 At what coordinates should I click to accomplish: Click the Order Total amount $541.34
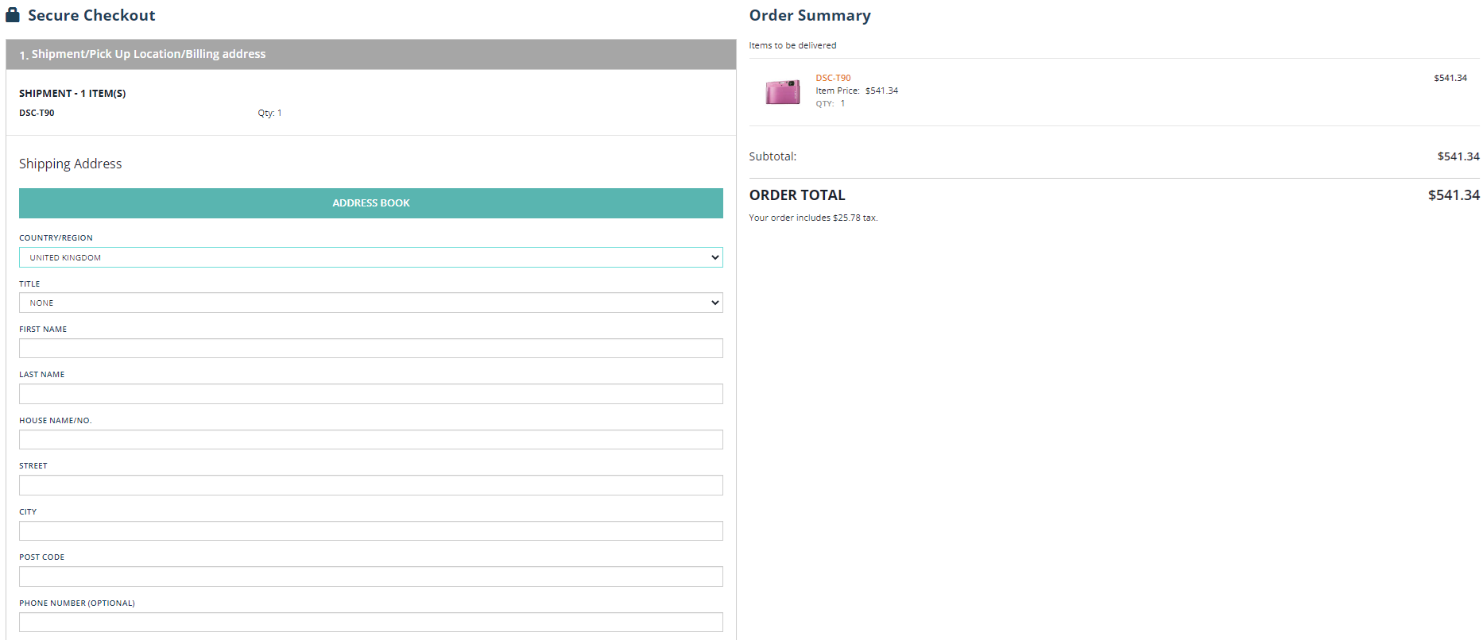(x=1453, y=195)
